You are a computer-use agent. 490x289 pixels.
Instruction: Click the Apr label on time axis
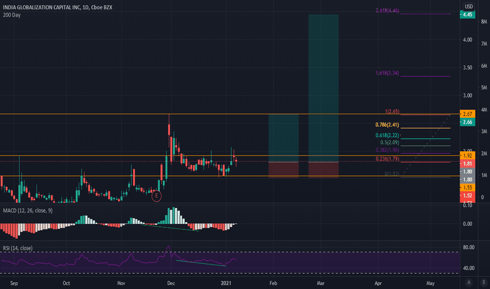tap(378, 283)
